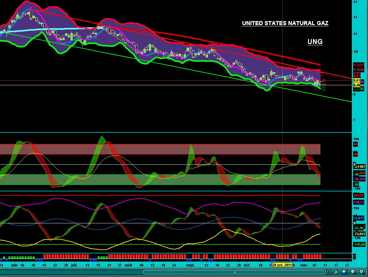368x277 pixels.
Task: Click the 'août' month label on time axis
Action: click(128, 265)
